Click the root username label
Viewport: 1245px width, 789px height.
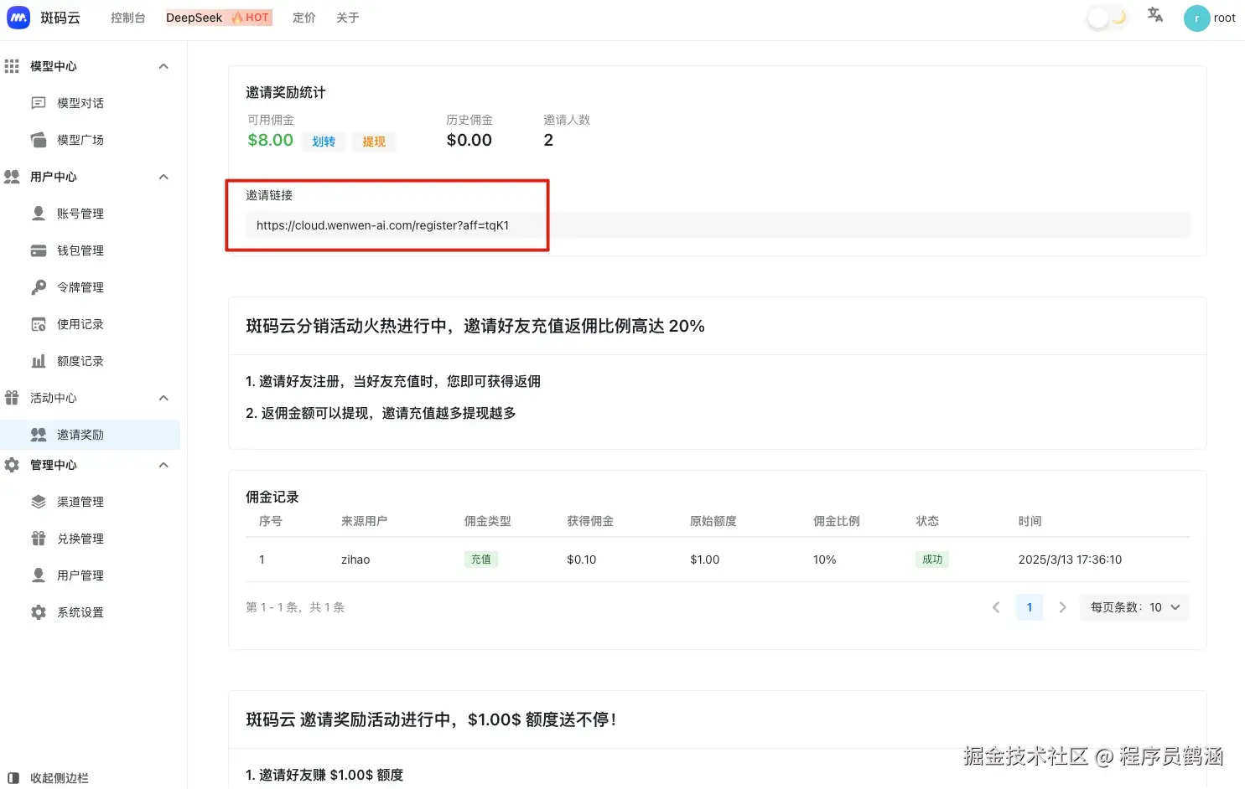pos(1225,18)
